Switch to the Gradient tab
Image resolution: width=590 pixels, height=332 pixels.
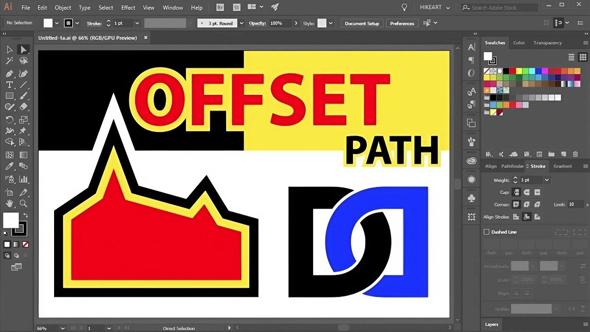click(x=562, y=166)
